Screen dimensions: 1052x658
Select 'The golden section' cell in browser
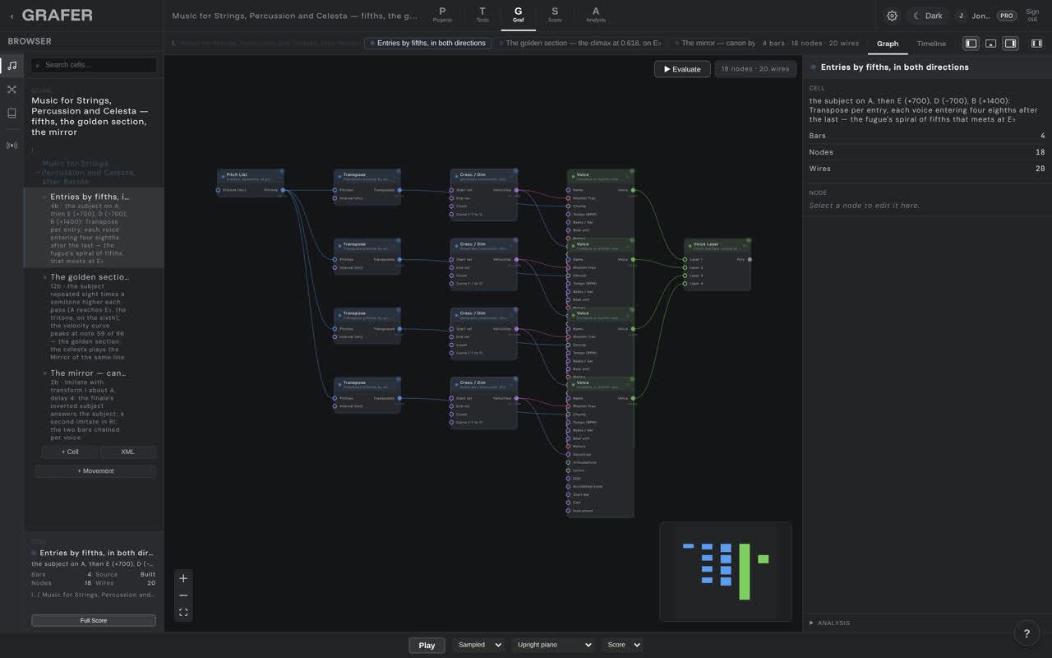[95, 317]
